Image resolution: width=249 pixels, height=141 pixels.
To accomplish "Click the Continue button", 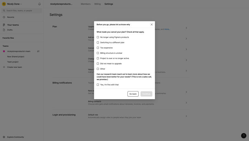I will tap(146, 94).
